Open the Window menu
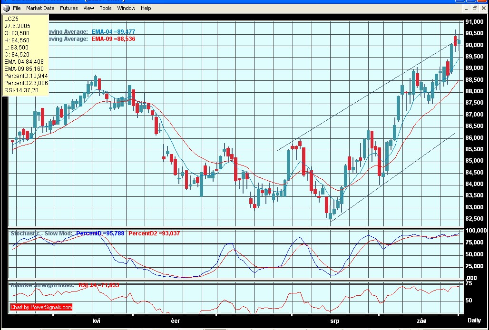 point(127,8)
